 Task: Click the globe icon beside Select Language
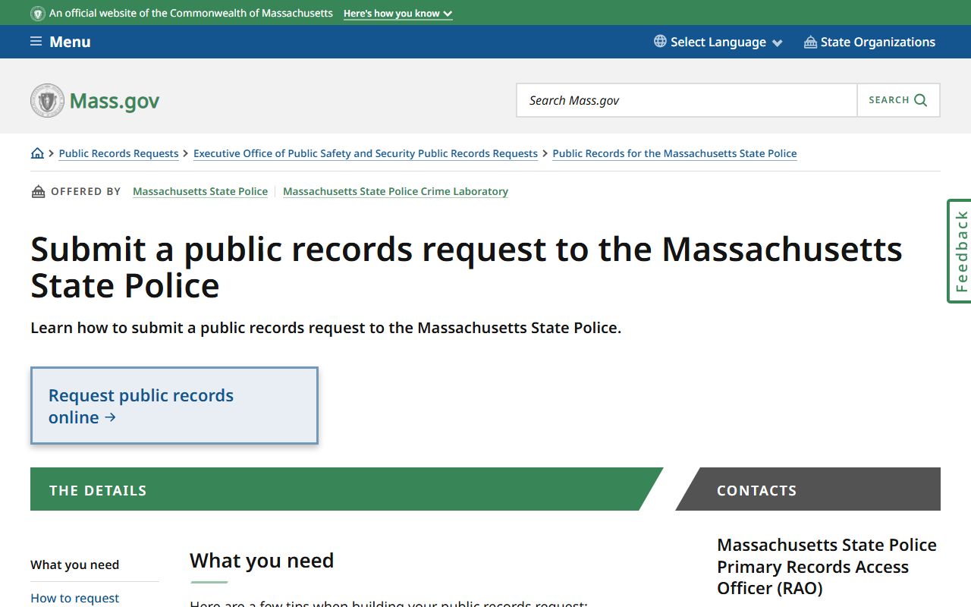click(660, 41)
